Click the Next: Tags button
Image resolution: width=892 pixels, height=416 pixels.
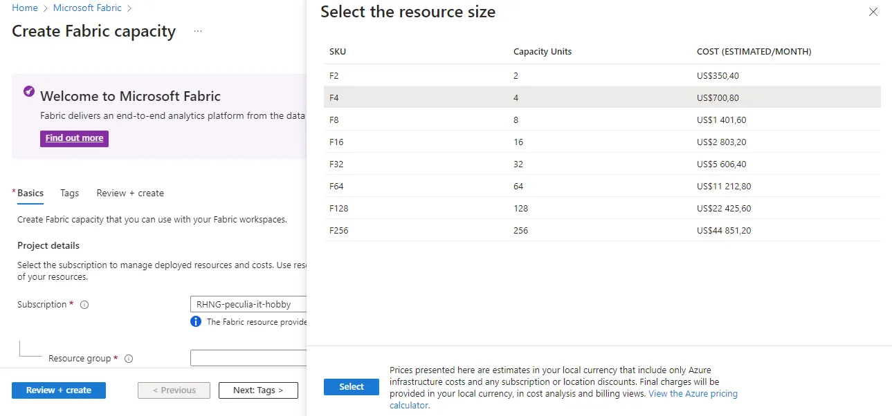pos(258,390)
